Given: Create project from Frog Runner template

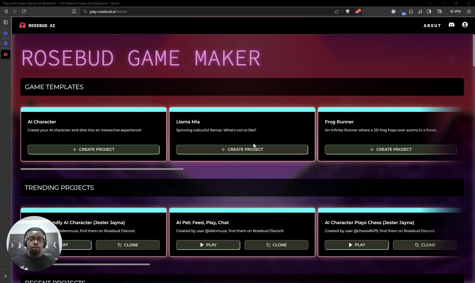Looking at the screenshot, I should [390, 149].
